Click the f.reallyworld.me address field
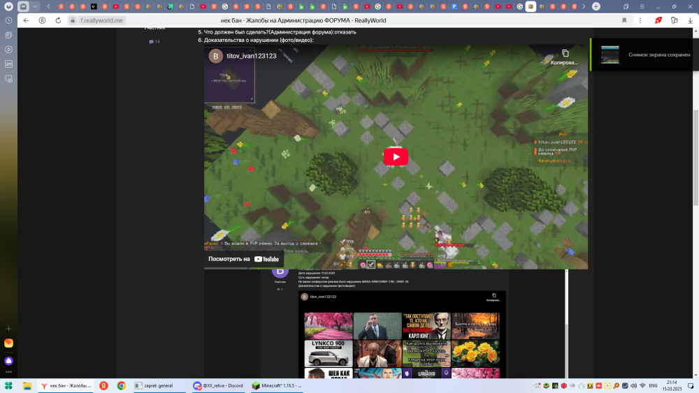Screen dimensions: 699x393 pyautogui.click(x=101, y=20)
